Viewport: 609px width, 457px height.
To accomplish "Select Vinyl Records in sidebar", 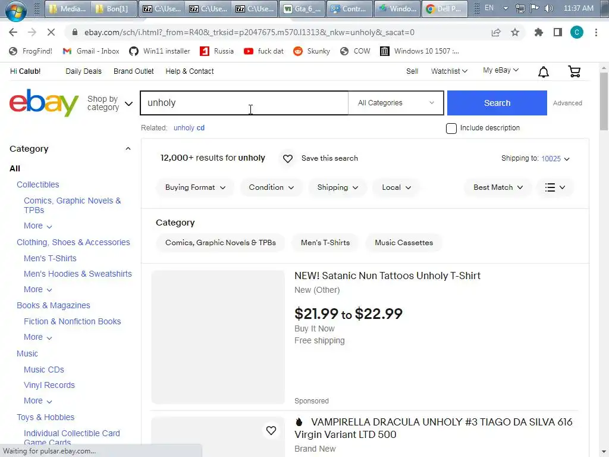I will tap(49, 385).
